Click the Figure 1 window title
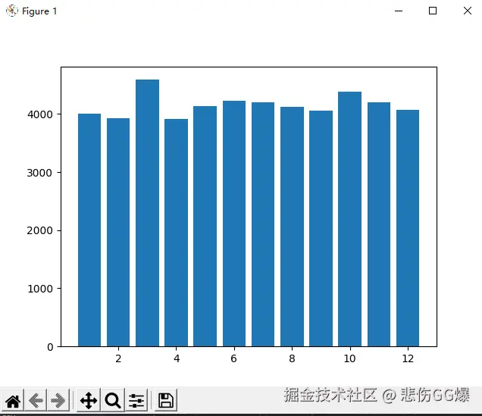Screen dimensions: 482x416 pos(39,11)
